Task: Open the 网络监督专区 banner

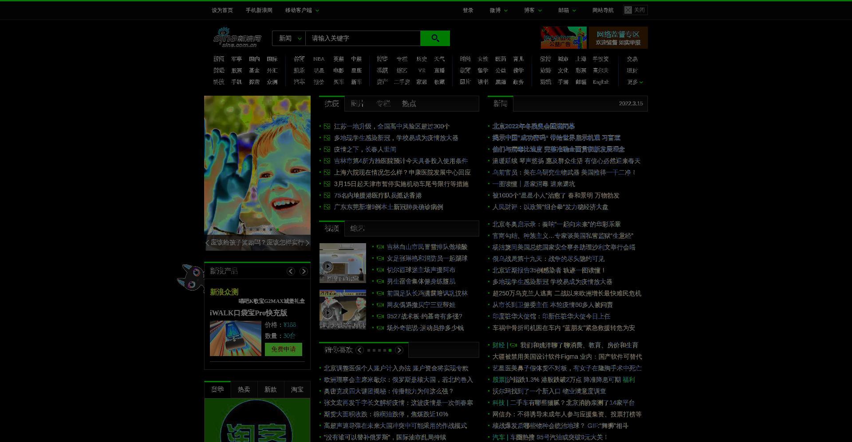Action: (618, 38)
